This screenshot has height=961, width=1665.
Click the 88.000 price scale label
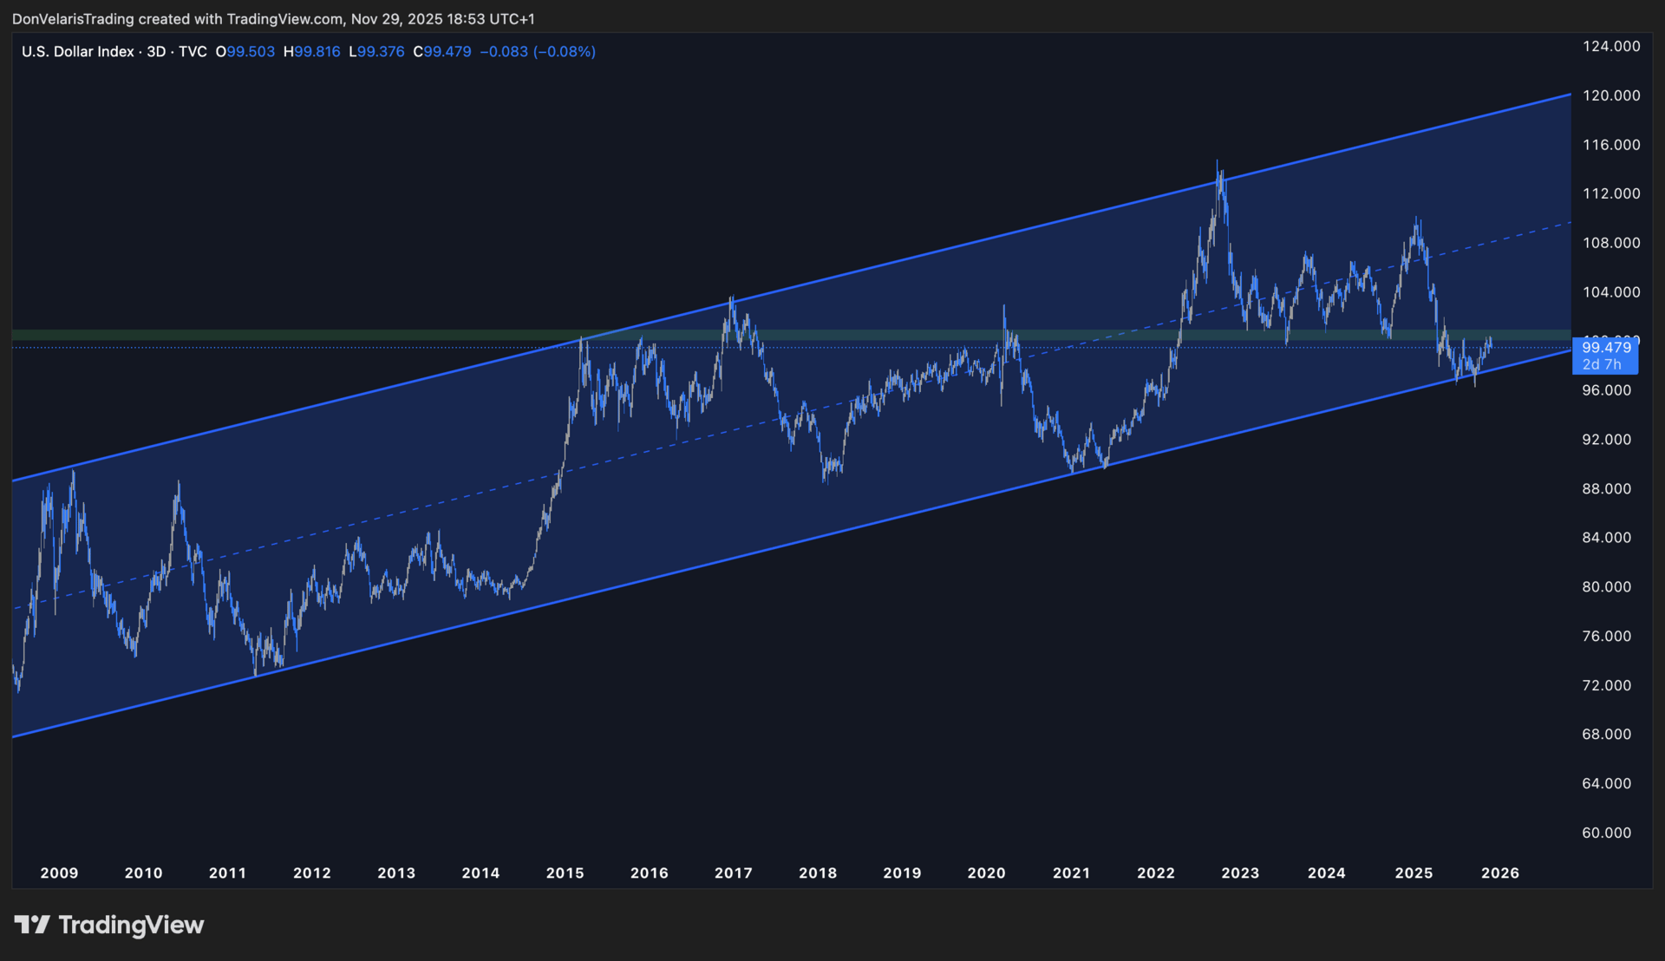pos(1606,489)
